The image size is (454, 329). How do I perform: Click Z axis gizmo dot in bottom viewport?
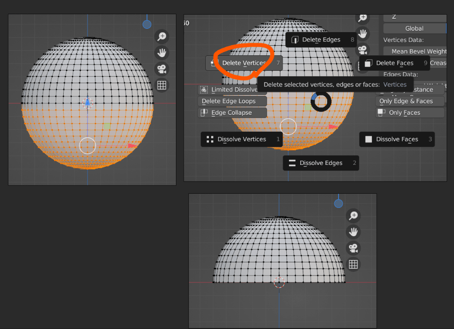(339, 204)
